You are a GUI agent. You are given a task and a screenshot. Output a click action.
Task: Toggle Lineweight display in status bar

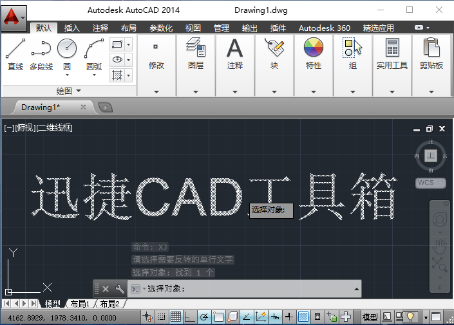(x=289, y=317)
